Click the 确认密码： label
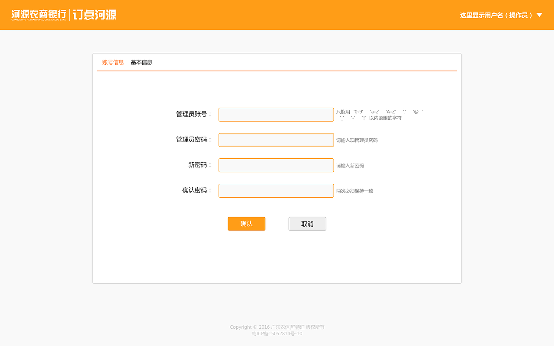This screenshot has width=554, height=346. pyautogui.click(x=197, y=190)
